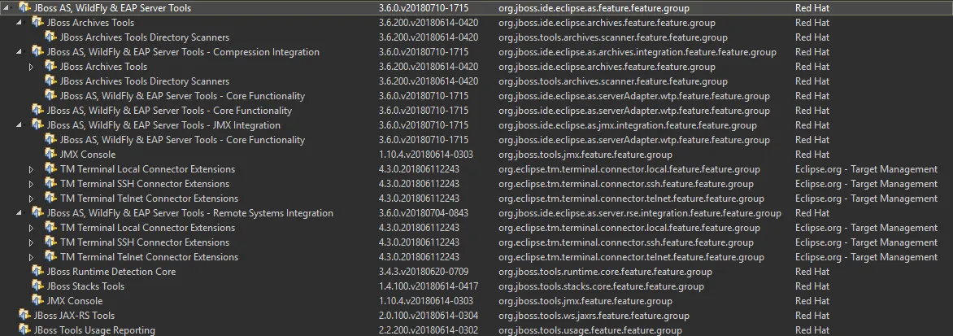Click Red Hat provider in JBoss JAX-RS Tools row
The width and height of the screenshot is (953, 336).
(x=812, y=316)
